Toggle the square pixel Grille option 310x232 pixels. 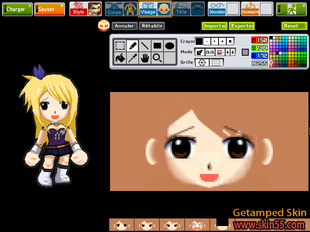216,63
